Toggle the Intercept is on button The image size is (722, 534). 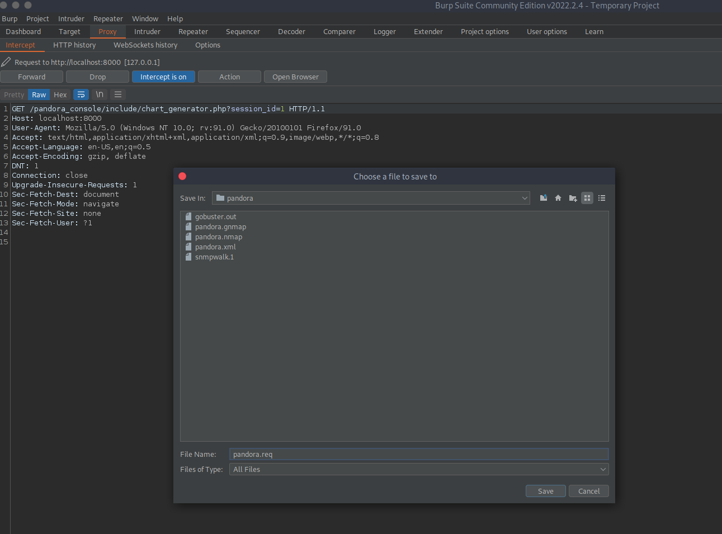163,77
